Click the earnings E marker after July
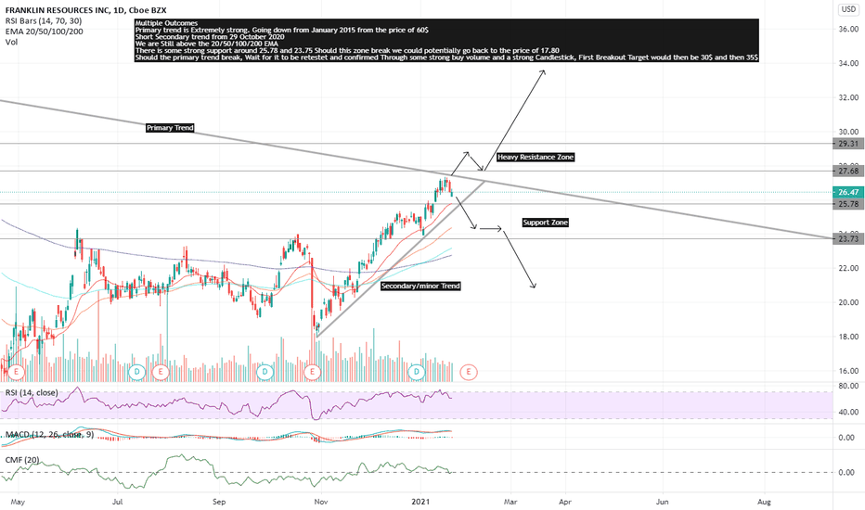Image resolution: width=865 pixels, height=510 pixels. coord(161,372)
